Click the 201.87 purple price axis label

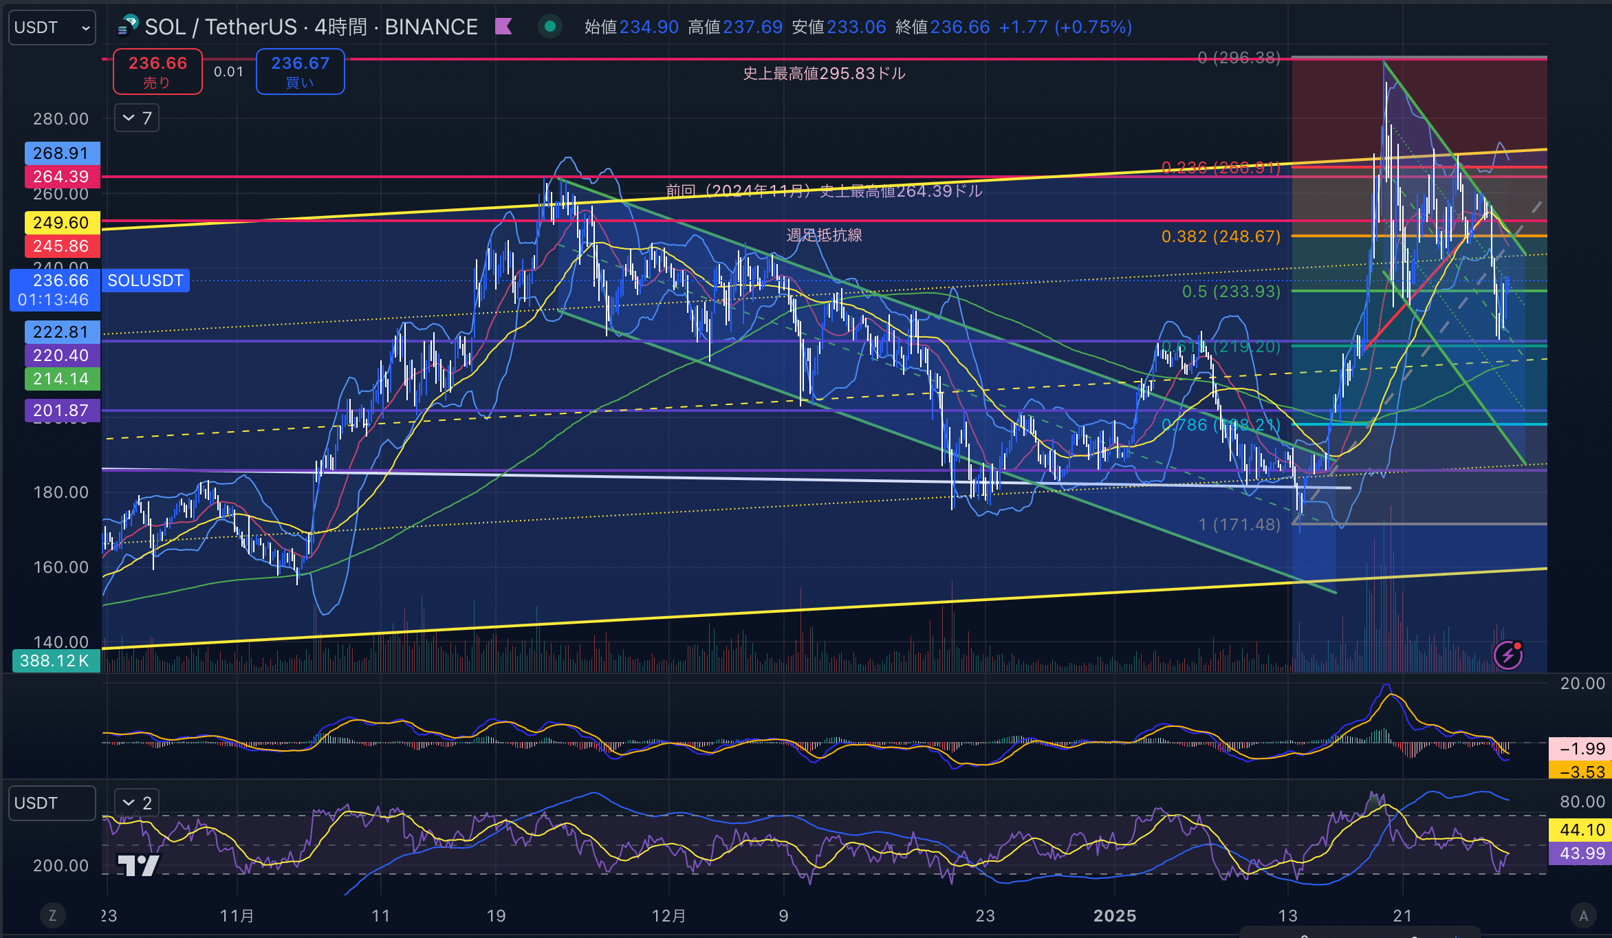click(x=62, y=411)
